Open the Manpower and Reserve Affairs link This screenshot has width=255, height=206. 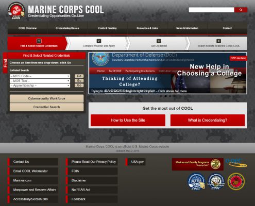[32, 190]
